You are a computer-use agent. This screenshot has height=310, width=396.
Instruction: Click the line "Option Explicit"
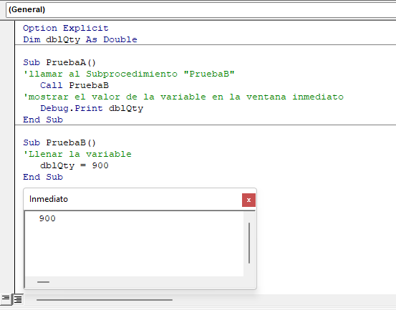(66, 28)
